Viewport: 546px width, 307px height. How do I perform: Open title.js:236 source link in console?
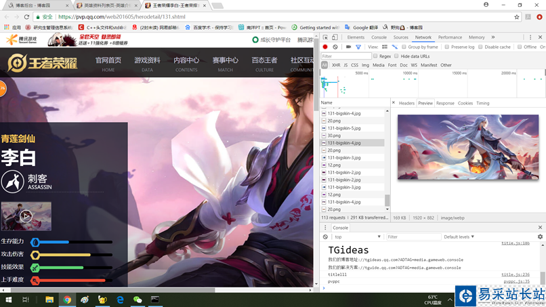tap(516, 274)
